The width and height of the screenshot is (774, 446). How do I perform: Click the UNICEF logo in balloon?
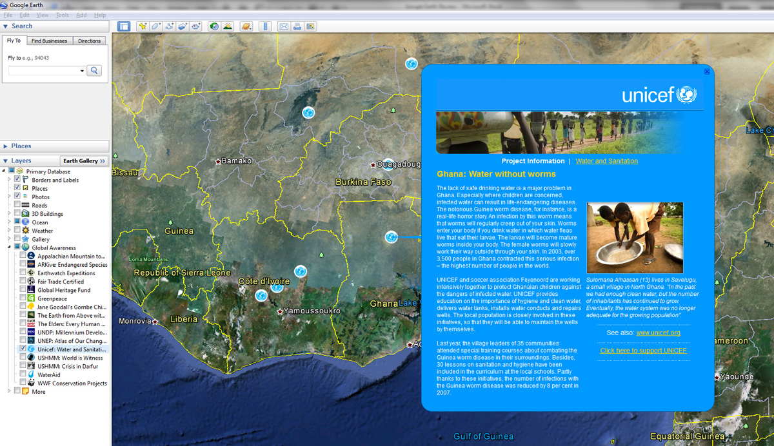659,95
